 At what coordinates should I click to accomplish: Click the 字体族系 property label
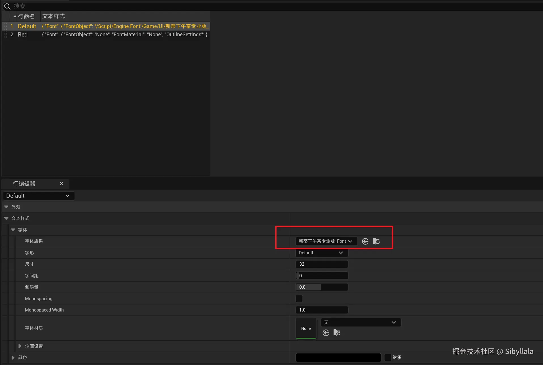click(34, 241)
